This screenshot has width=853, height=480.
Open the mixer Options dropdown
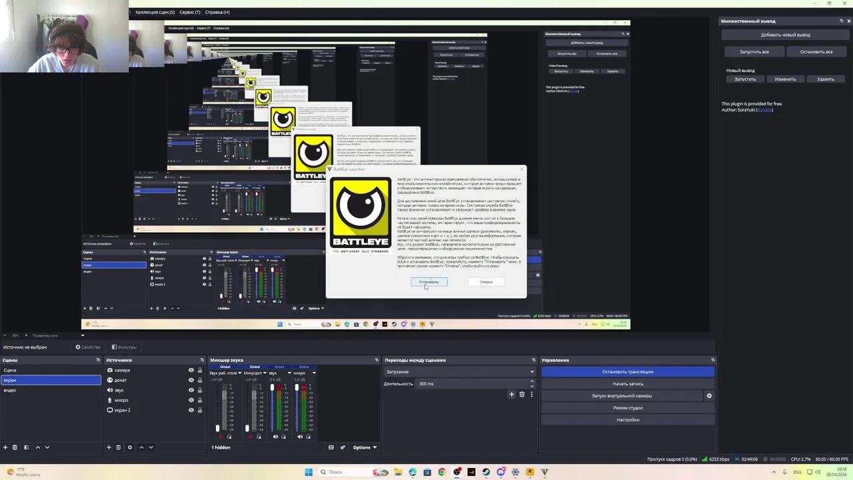(x=365, y=447)
